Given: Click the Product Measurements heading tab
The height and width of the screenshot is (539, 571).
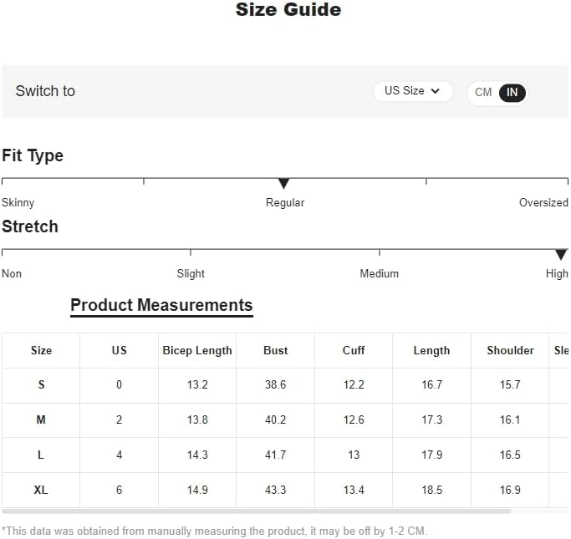Looking at the screenshot, I should coord(161,306).
